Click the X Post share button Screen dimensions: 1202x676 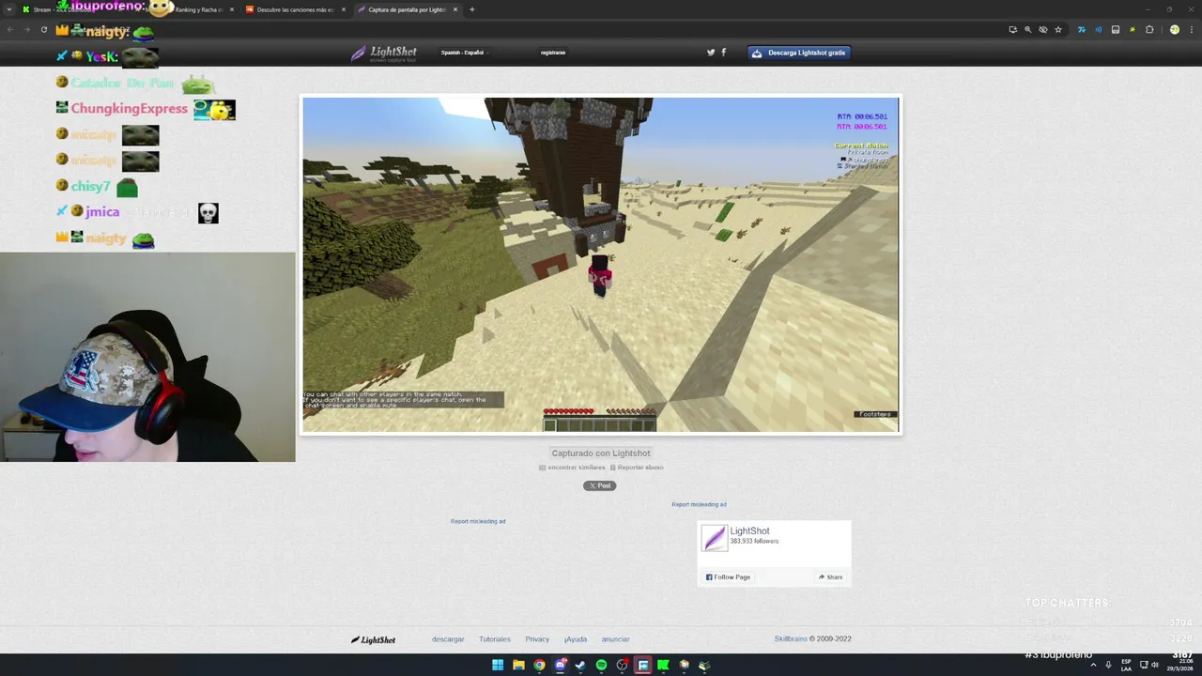(x=600, y=485)
